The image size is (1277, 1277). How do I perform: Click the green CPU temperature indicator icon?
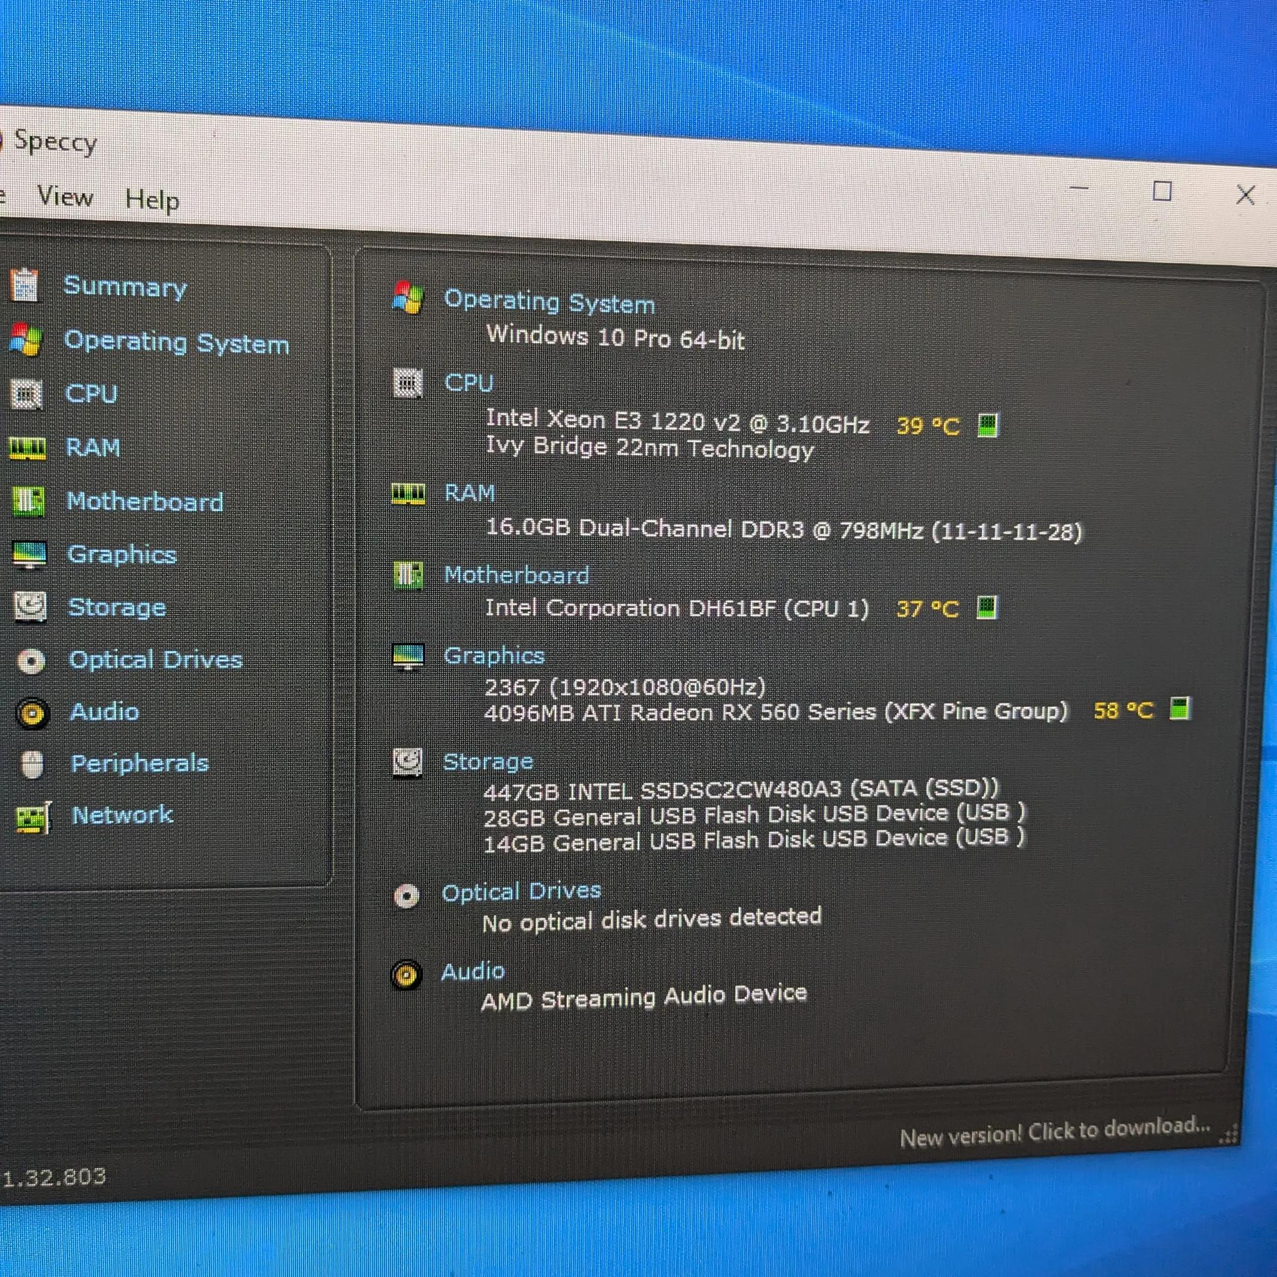pyautogui.click(x=988, y=425)
